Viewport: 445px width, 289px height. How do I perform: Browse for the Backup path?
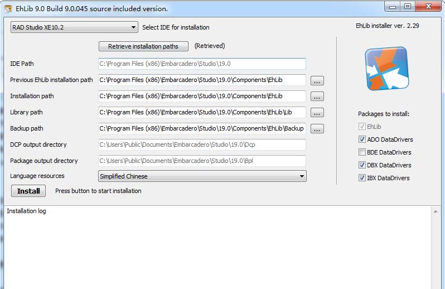[317, 129]
